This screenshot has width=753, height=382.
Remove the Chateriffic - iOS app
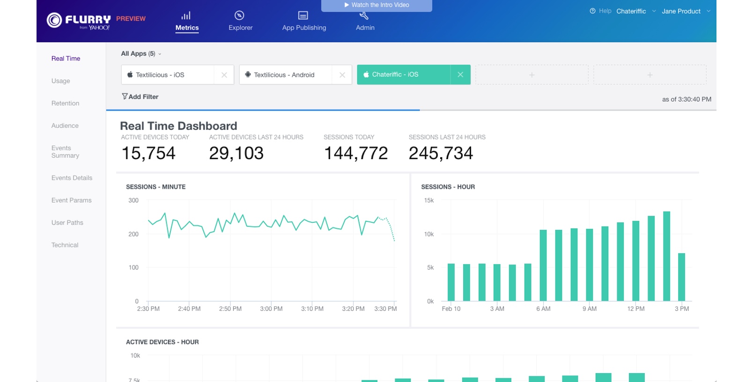460,74
